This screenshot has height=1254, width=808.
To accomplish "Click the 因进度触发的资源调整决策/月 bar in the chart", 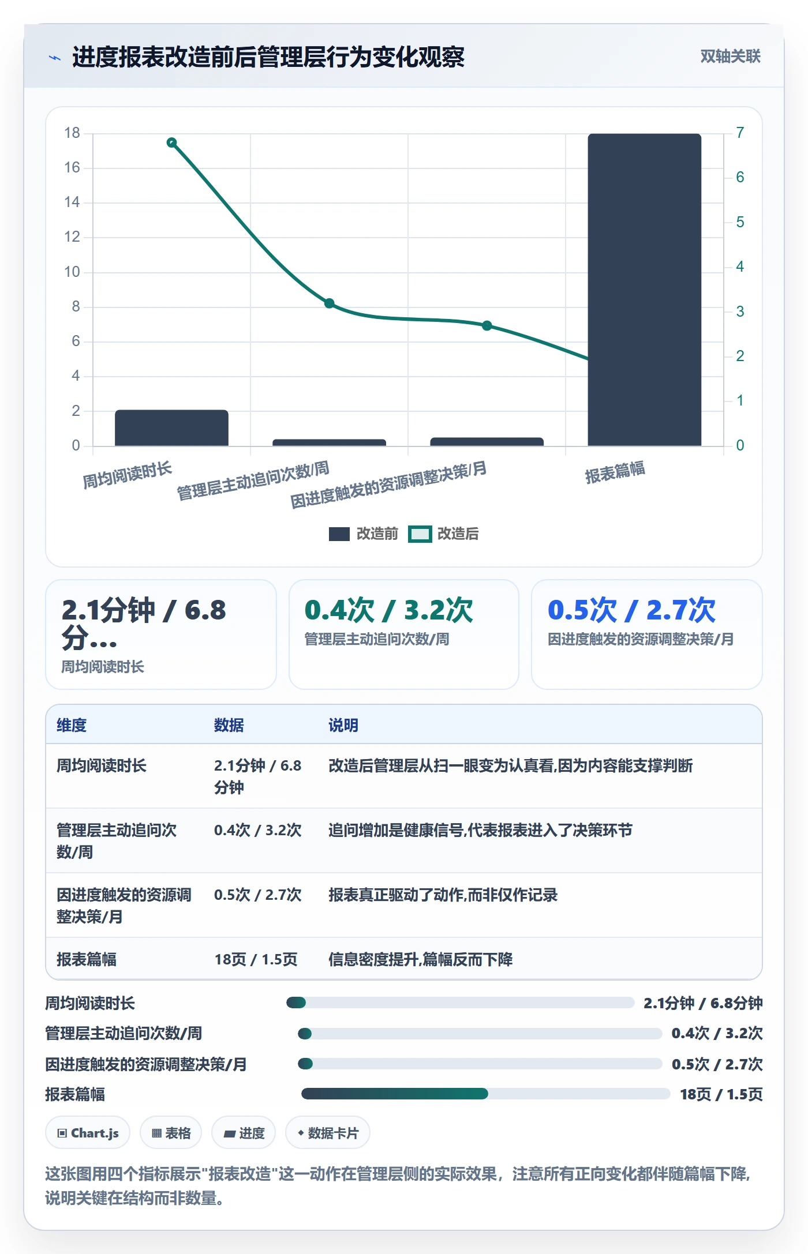I will click(x=487, y=442).
